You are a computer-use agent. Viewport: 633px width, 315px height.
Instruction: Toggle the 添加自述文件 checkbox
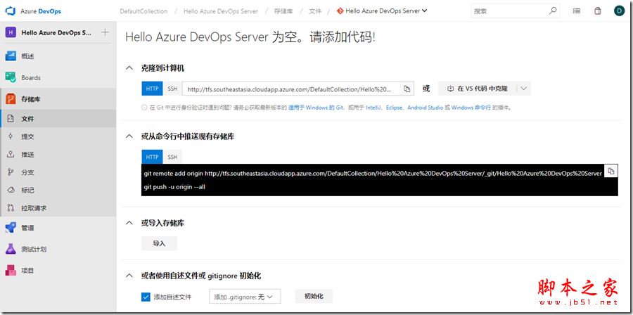[146, 297]
